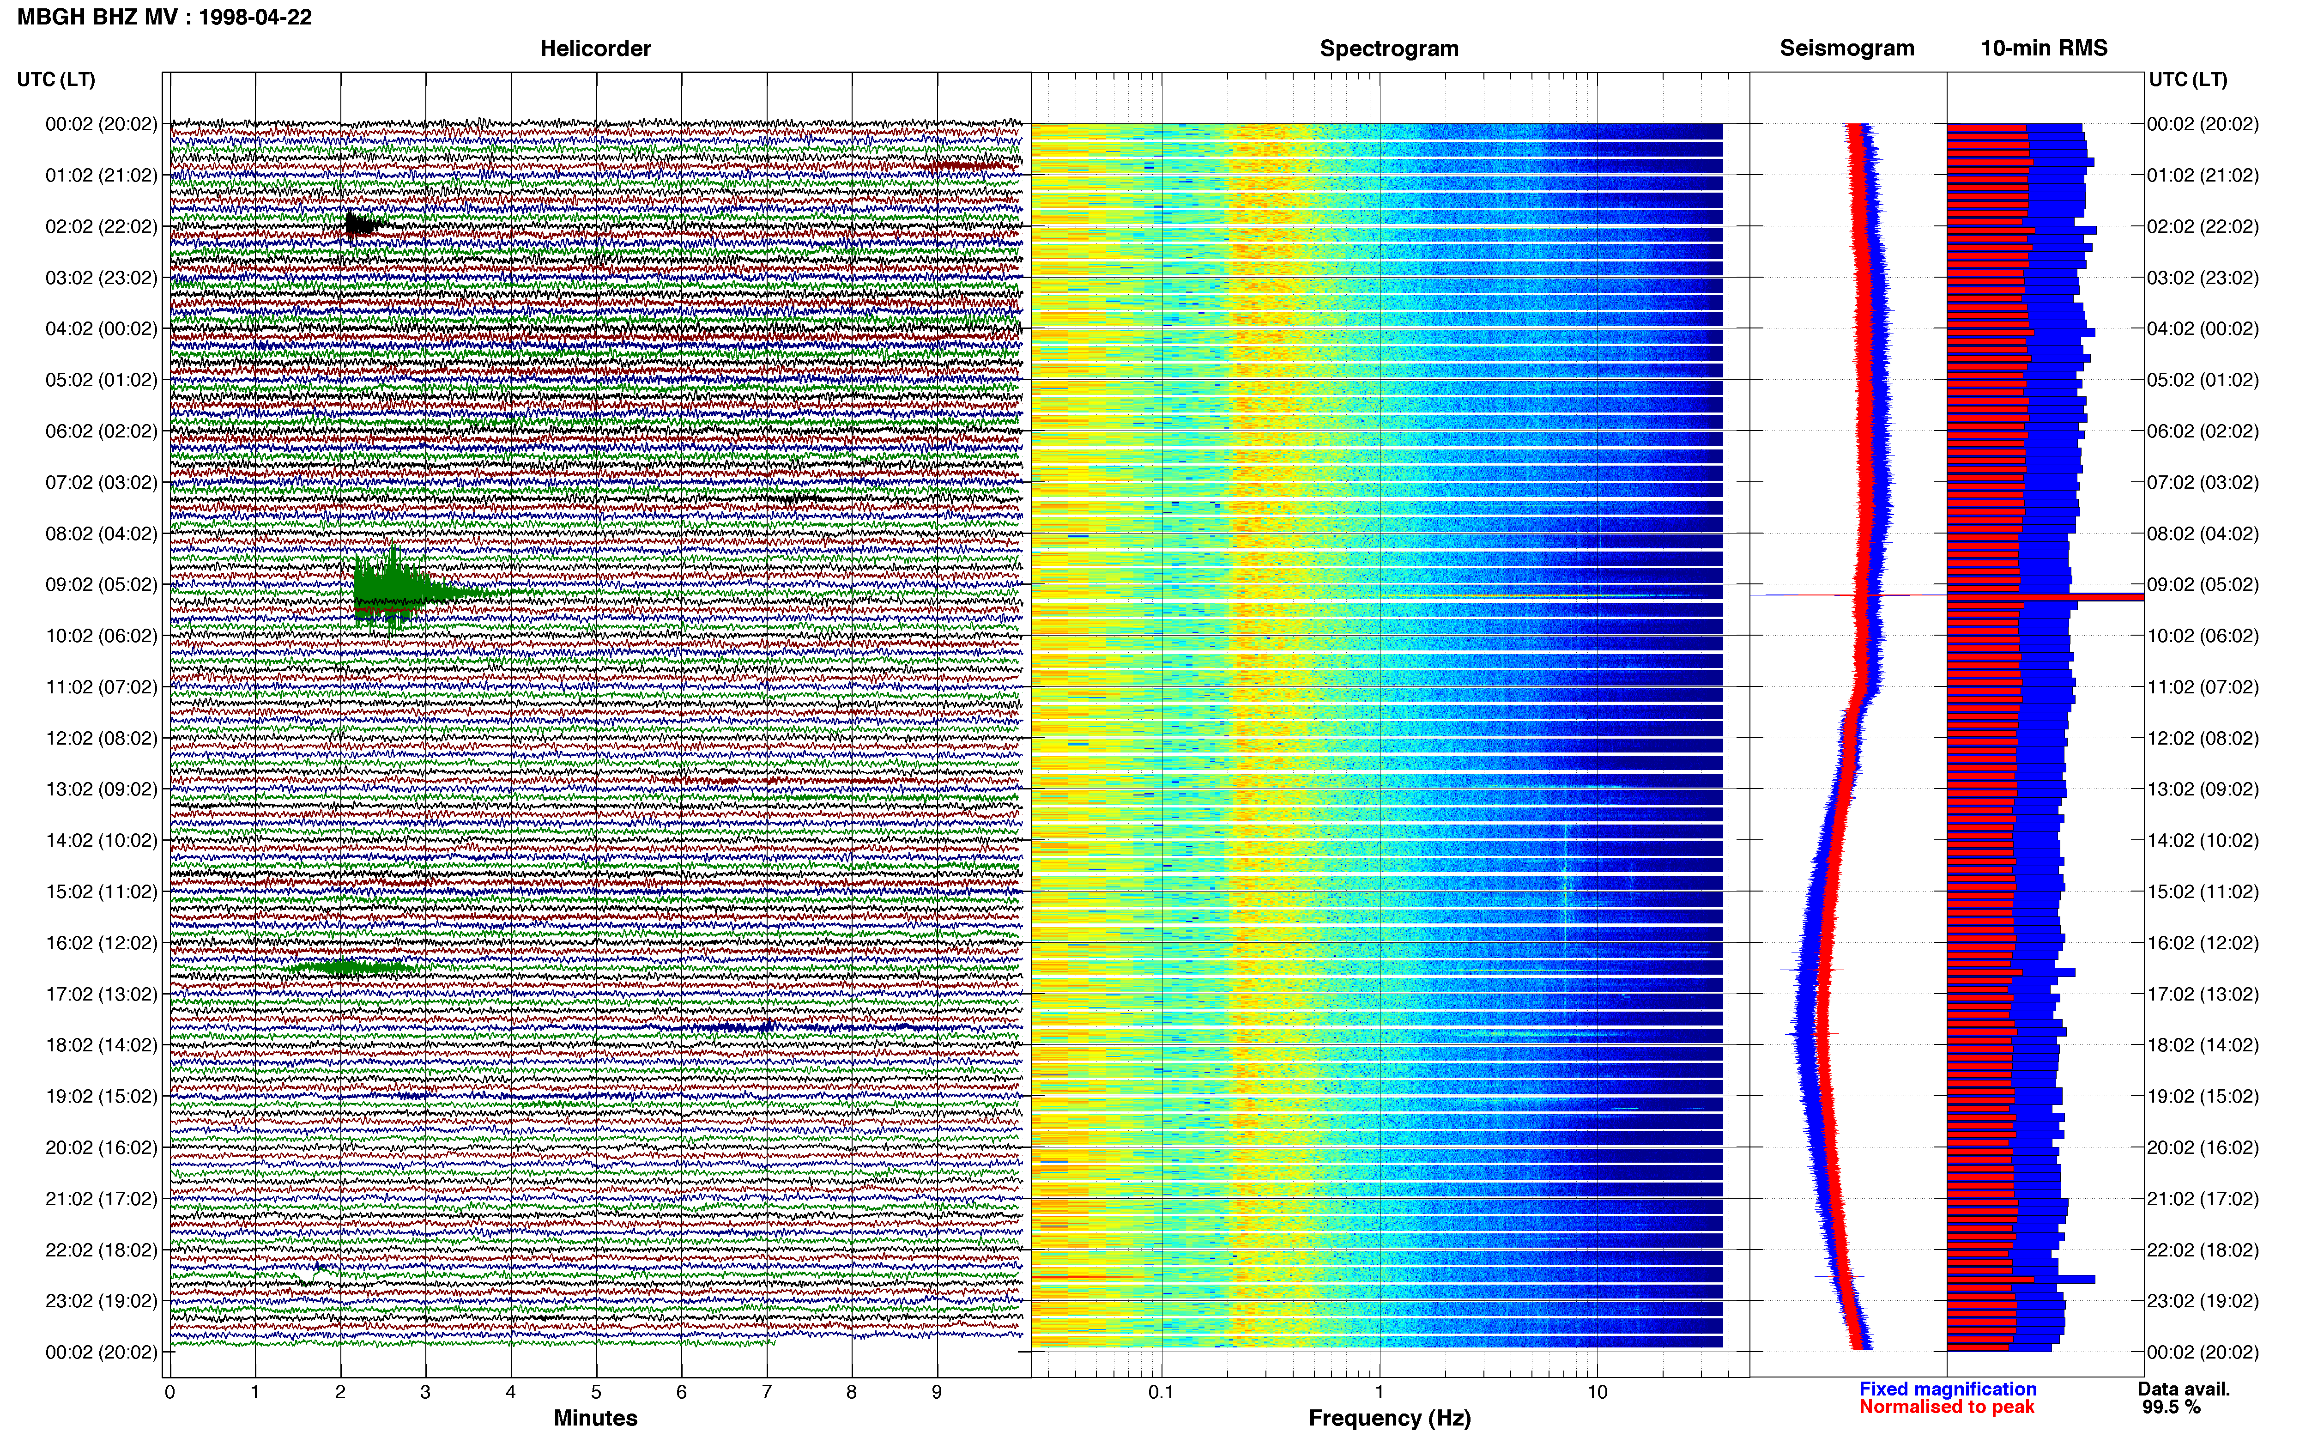This screenshot has width=2318, height=1450.
Task: Click left time label 09:02 (05:02)
Action: click(x=102, y=585)
